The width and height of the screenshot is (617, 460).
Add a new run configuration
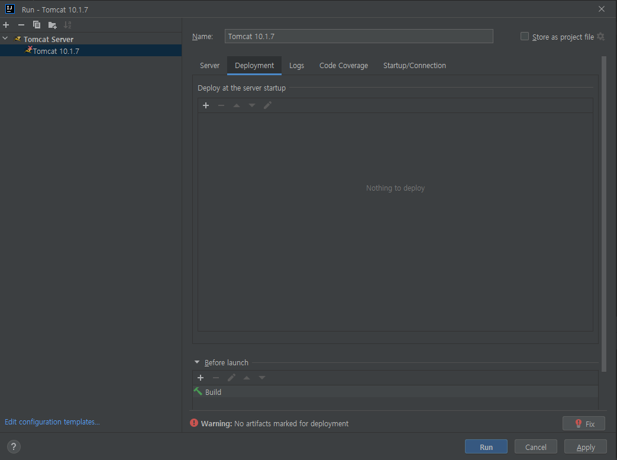pyautogui.click(x=6, y=25)
